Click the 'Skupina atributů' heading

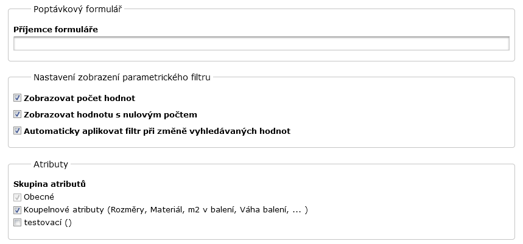49,183
